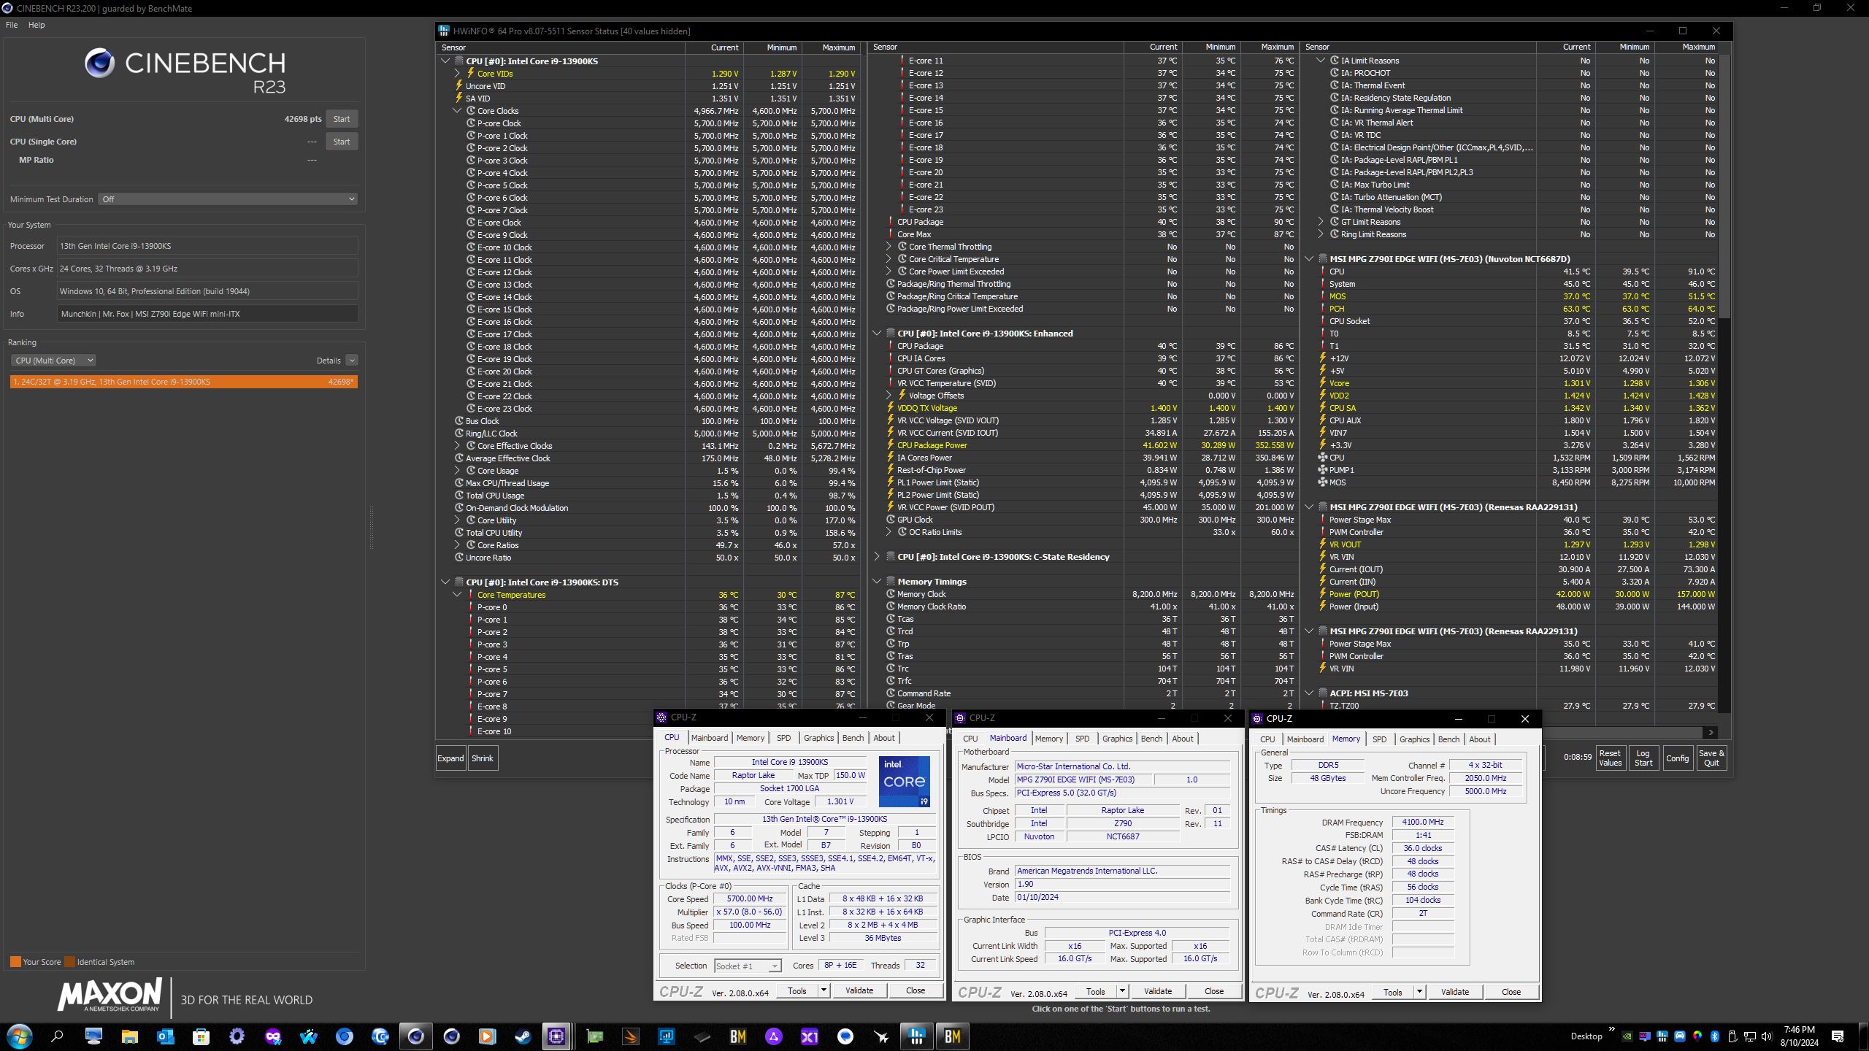Switch to CPU-Z taskbar icon
This screenshot has width=1869, height=1051.
pos(556,1036)
